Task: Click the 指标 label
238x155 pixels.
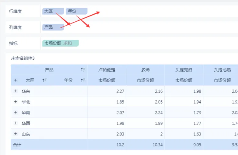Action: [13, 43]
